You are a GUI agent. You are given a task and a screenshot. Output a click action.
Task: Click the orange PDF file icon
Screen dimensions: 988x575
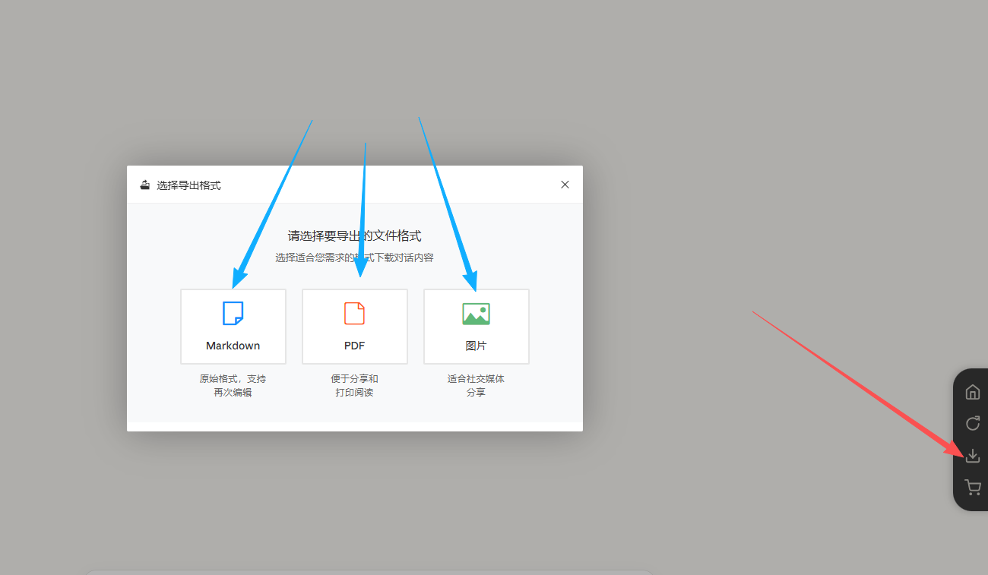coord(354,313)
